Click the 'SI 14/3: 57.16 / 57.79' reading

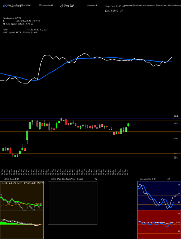[28, 21]
